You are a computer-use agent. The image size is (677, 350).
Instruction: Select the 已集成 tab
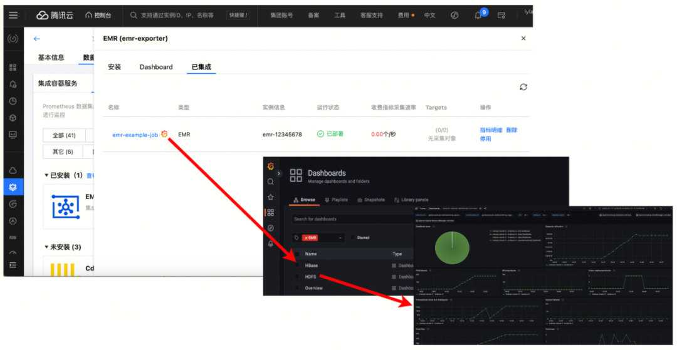point(201,67)
